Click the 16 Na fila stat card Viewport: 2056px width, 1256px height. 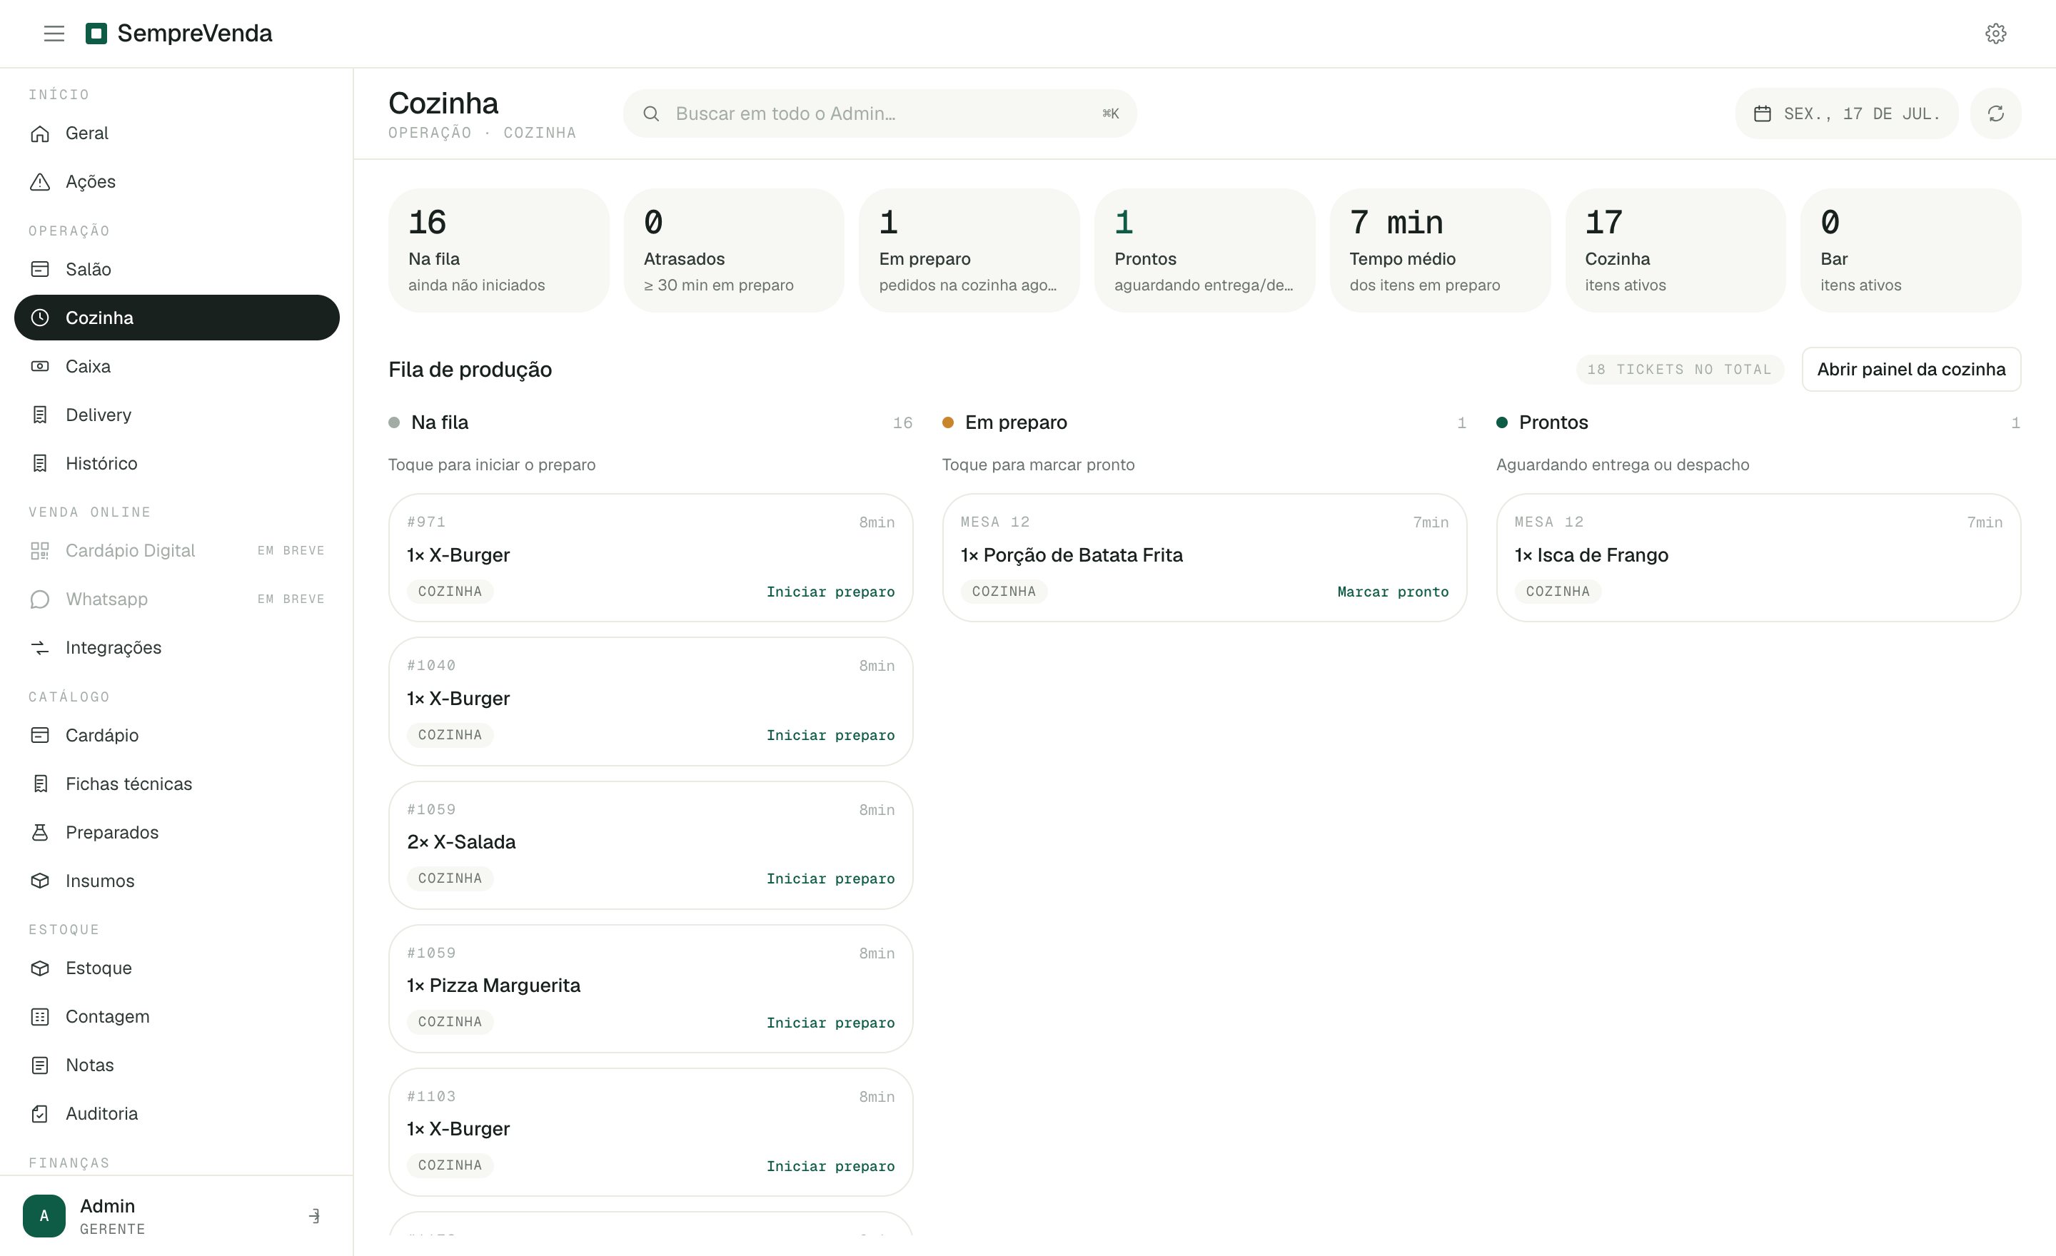pos(498,250)
